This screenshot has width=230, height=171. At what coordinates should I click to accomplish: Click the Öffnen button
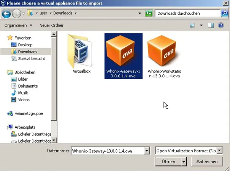(x=168, y=162)
